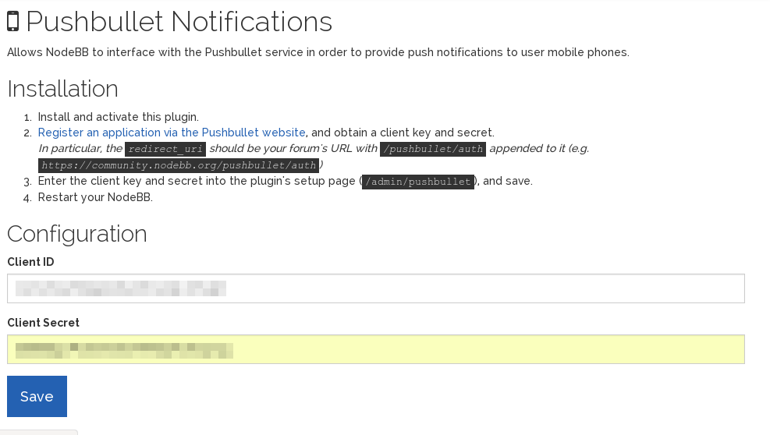The height and width of the screenshot is (435, 770).
Task: Focus the Client ID input field
Action: pyautogui.click(x=376, y=288)
